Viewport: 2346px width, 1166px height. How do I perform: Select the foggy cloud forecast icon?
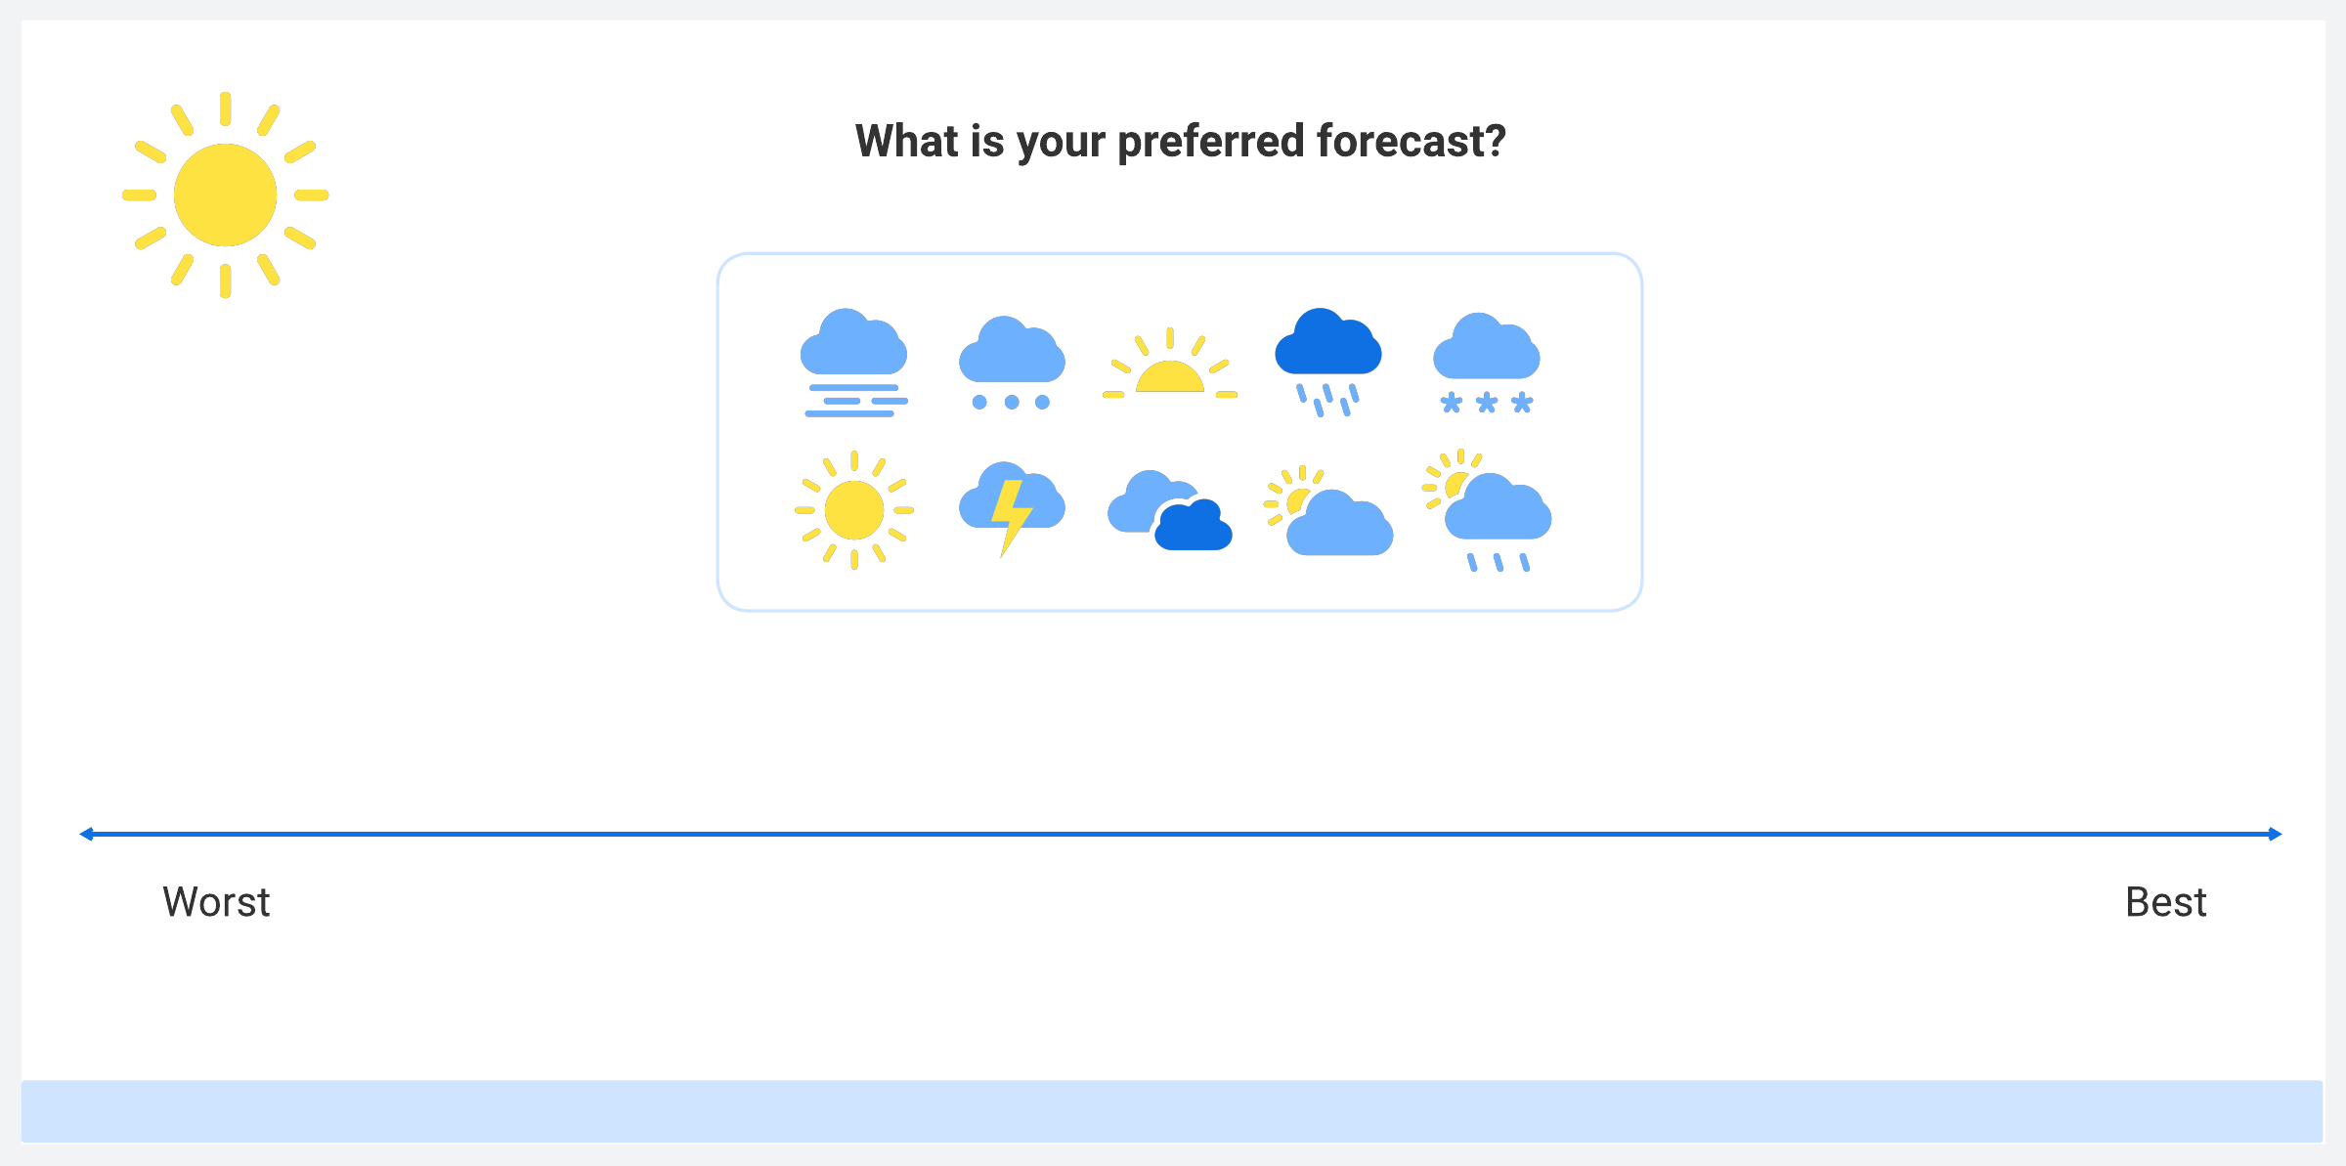pos(853,363)
